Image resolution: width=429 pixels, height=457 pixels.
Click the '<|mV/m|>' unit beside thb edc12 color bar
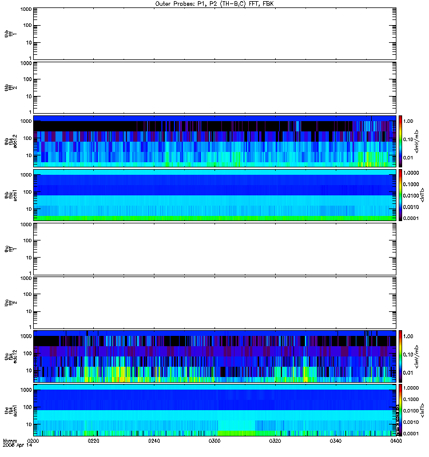417,141
